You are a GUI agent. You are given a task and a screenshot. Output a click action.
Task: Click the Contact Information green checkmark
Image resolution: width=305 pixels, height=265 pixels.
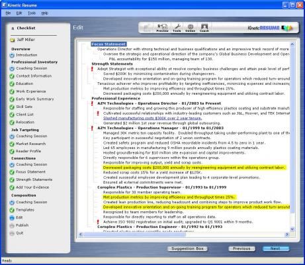(x=12, y=76)
